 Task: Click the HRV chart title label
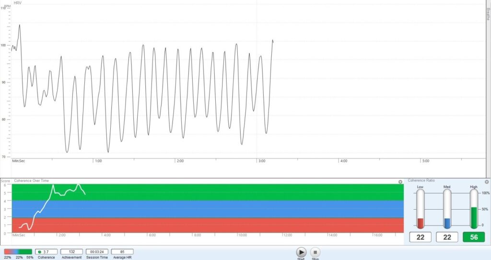tap(17, 3)
